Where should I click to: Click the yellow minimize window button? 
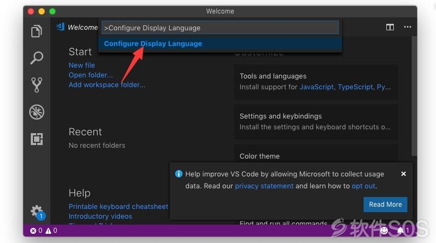[42, 11]
